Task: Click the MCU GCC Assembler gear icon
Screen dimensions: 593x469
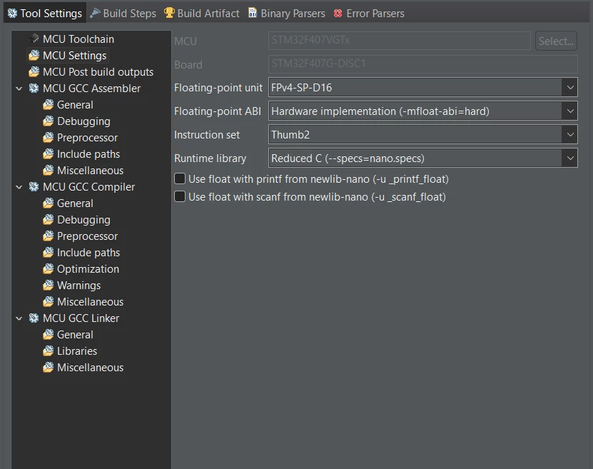Action: 34,88
